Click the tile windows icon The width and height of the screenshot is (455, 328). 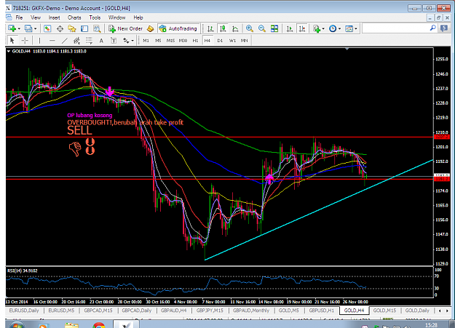(274, 28)
